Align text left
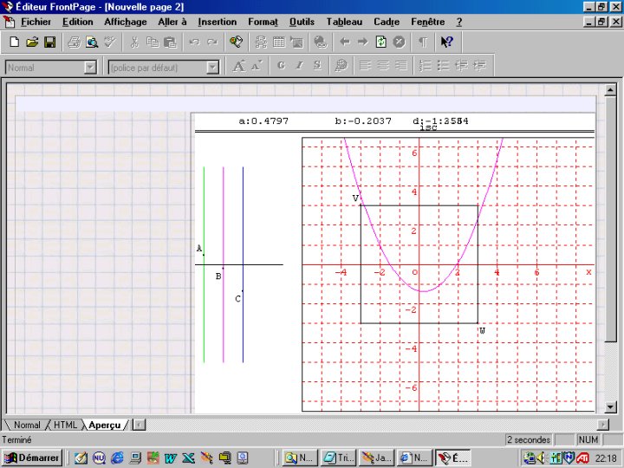The width and height of the screenshot is (624, 468). [x=366, y=66]
